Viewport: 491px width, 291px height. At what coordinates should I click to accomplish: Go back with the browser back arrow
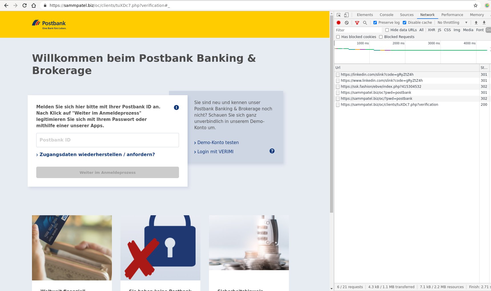6,5
